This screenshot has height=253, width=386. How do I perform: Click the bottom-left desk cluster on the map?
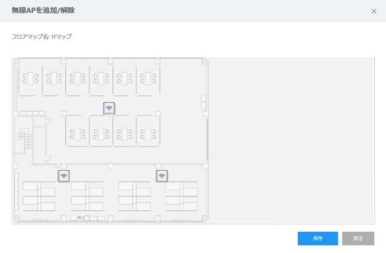(39, 196)
